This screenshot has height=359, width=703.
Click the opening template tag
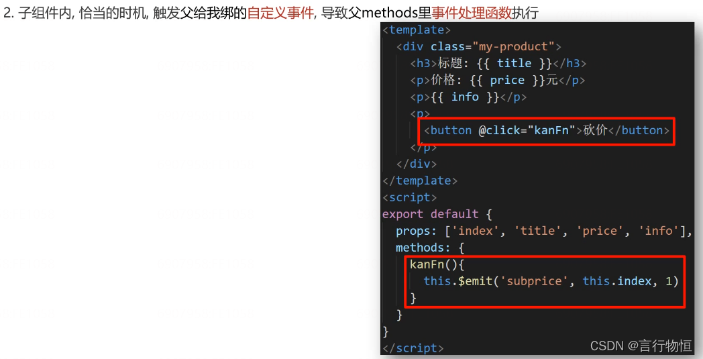(417, 30)
